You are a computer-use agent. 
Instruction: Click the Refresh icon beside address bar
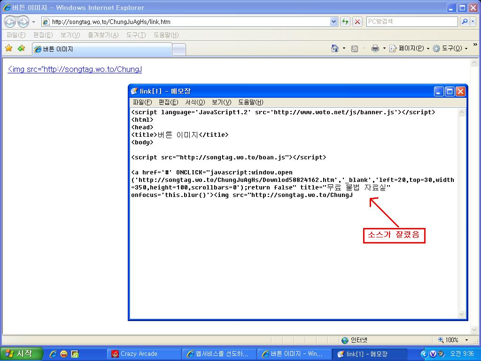(346, 22)
